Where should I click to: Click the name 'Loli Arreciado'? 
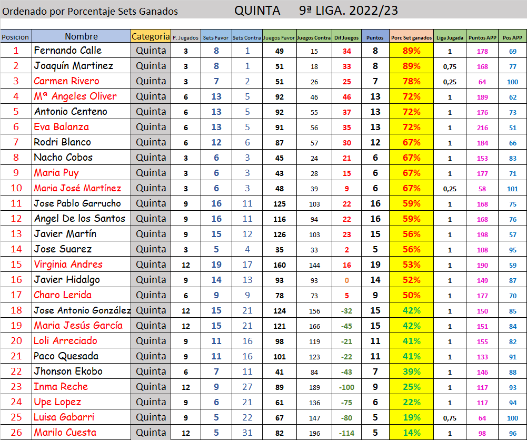[65, 341]
